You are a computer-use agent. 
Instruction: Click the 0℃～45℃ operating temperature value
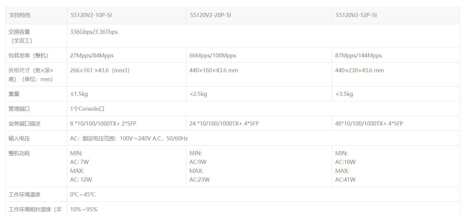pos(83,195)
